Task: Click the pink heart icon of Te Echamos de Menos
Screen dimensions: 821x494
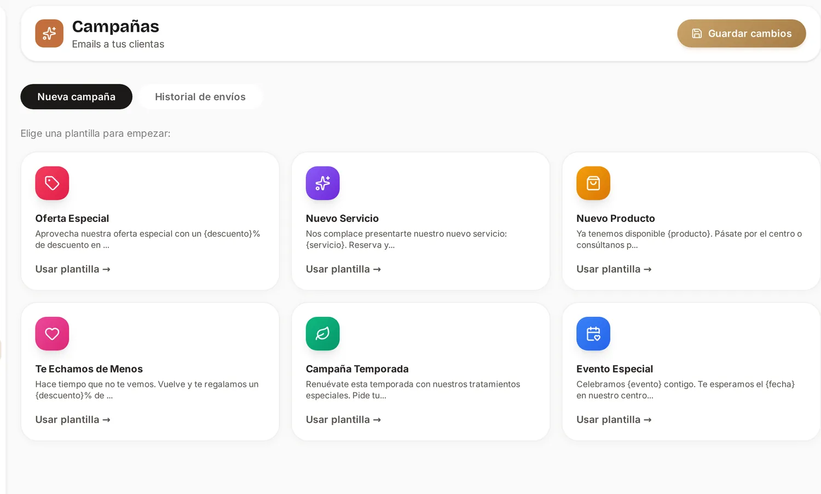Action: 52,333
